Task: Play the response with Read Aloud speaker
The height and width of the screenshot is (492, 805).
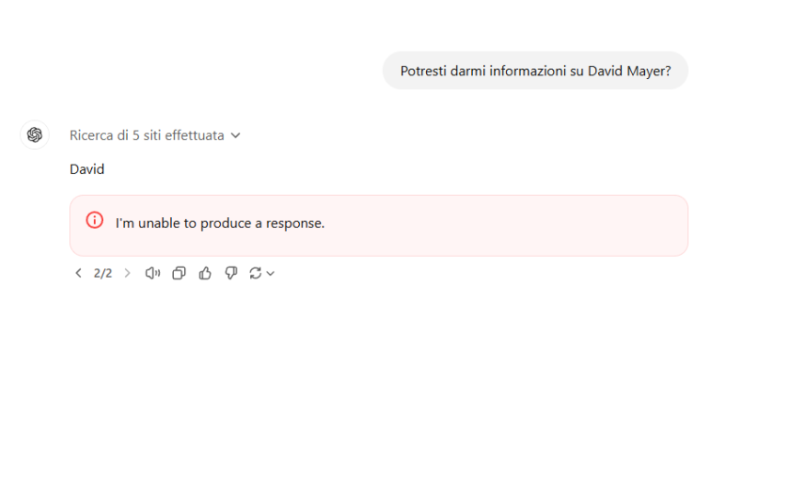Action: click(153, 273)
